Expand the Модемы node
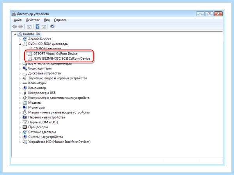The image size is (234, 175). [20, 103]
